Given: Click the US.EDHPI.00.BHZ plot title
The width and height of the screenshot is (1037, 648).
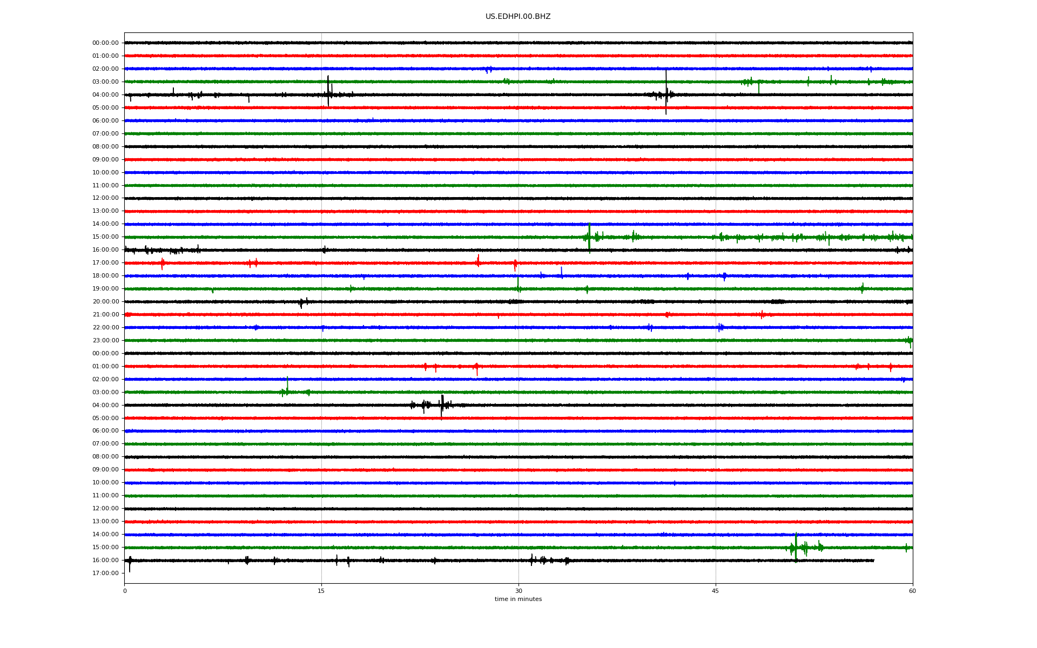Looking at the screenshot, I should pyautogui.click(x=518, y=17).
